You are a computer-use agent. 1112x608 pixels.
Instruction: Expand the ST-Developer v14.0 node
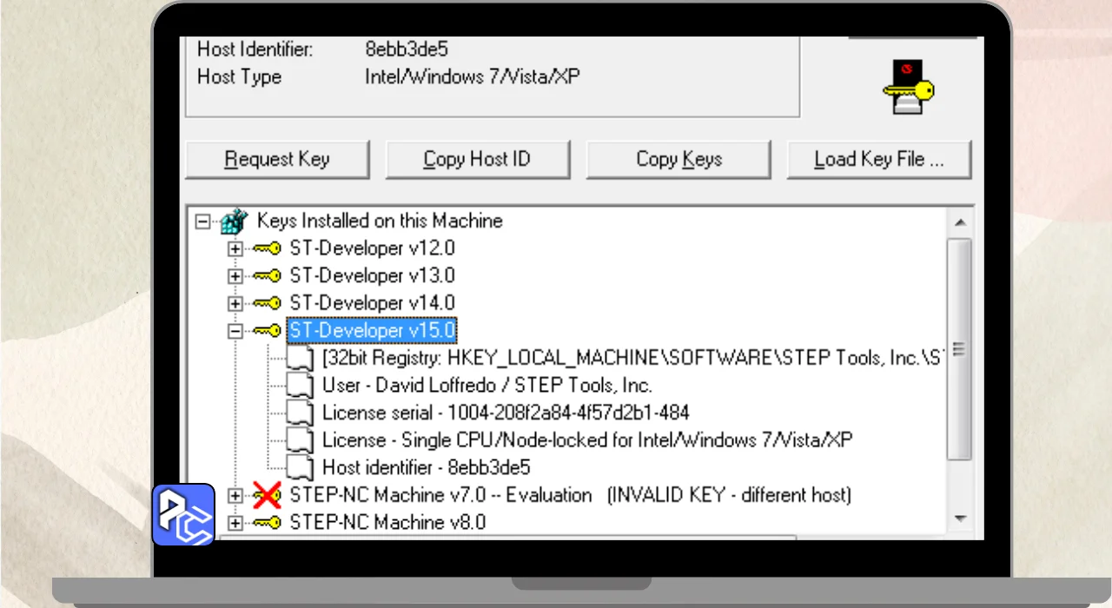[x=235, y=304]
